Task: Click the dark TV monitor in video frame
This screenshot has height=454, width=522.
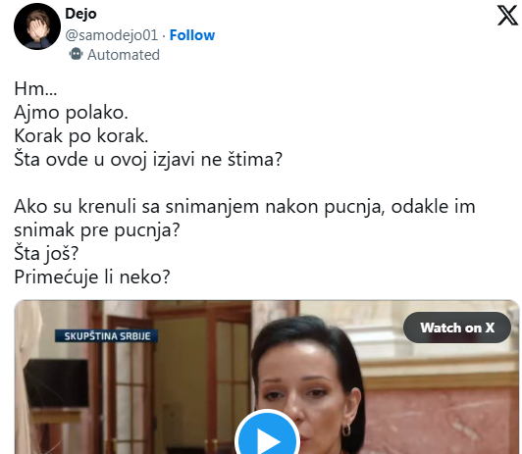Action: click(57, 382)
